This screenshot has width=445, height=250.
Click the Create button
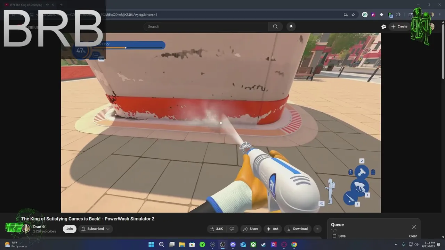[399, 26]
